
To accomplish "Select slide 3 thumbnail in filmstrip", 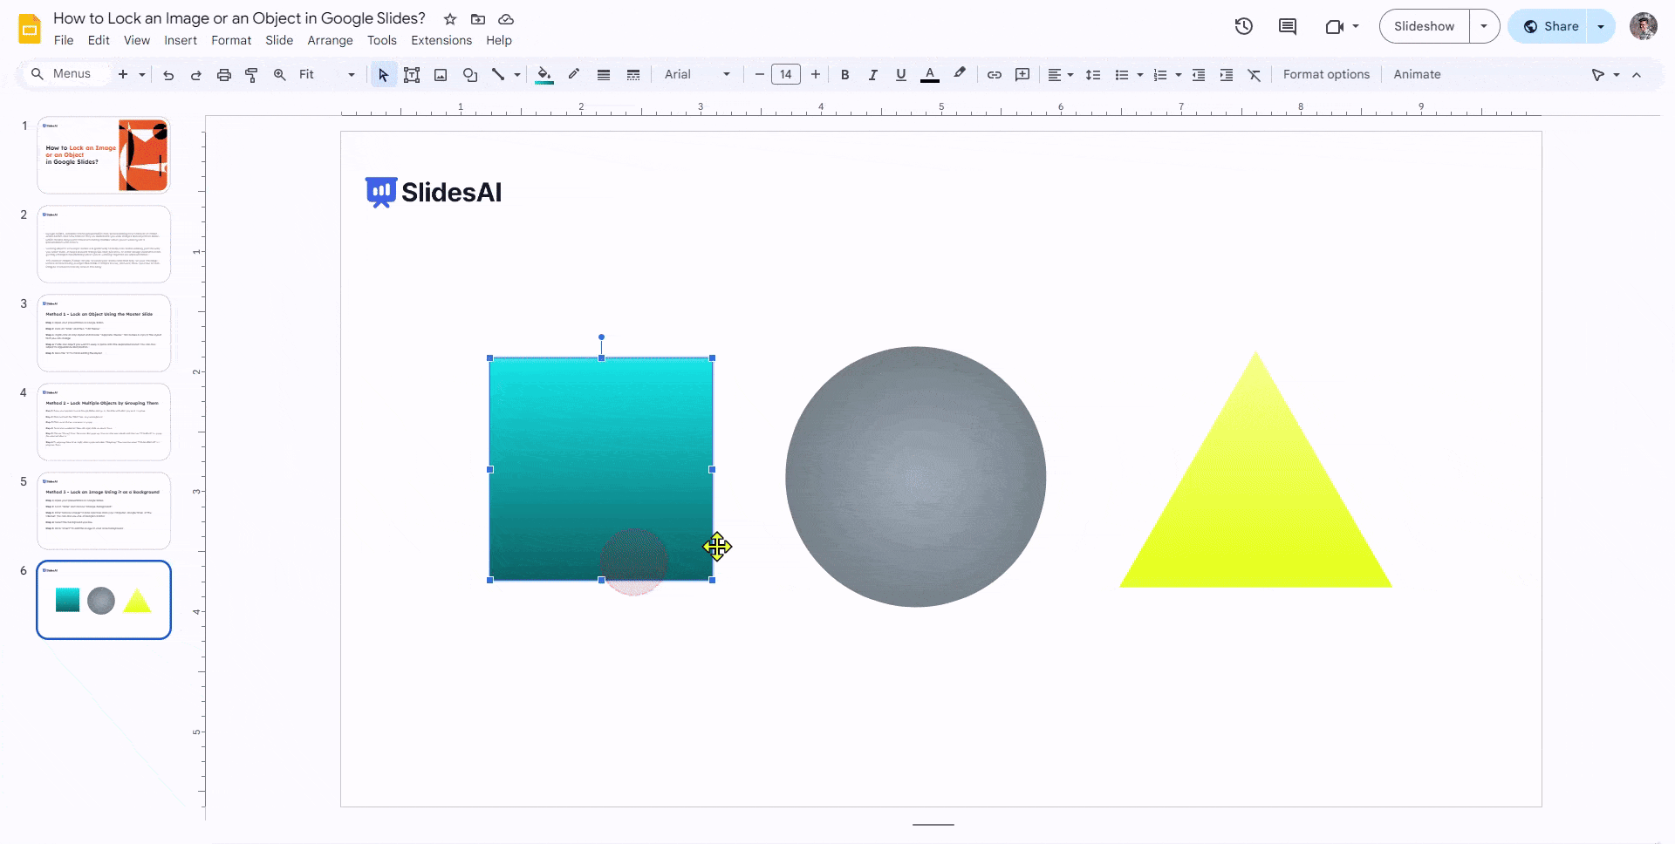I will 104,333.
